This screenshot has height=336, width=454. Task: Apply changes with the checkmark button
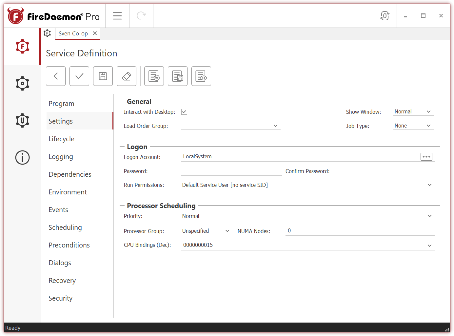(79, 76)
